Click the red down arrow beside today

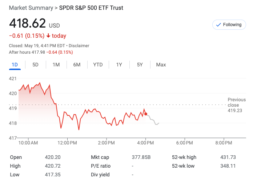48,36
